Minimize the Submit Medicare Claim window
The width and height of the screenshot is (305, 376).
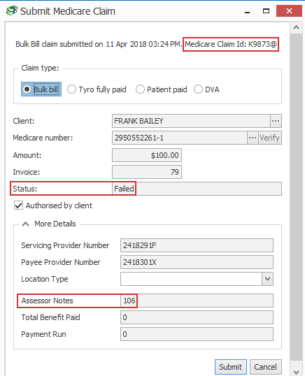tap(247, 11)
